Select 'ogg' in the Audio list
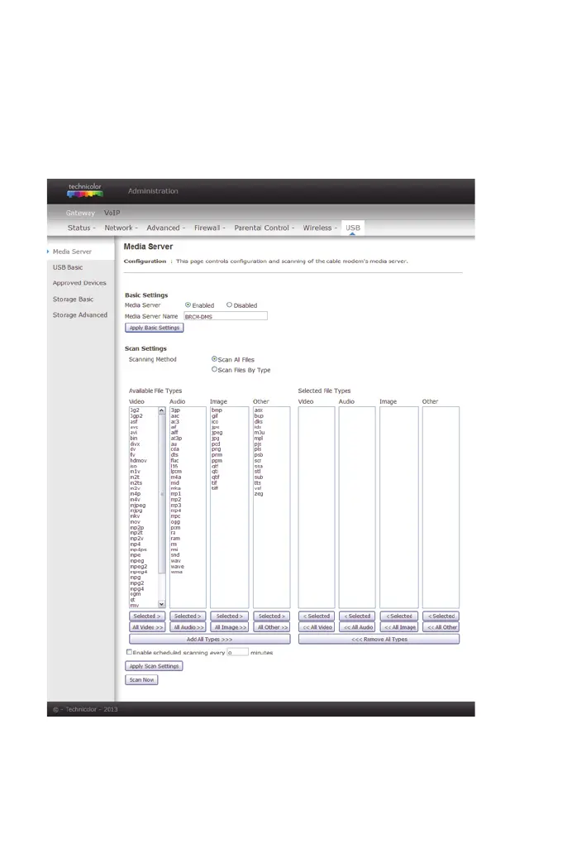 tap(175, 522)
